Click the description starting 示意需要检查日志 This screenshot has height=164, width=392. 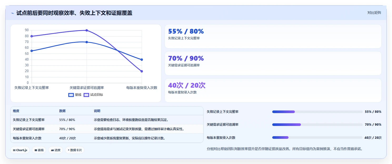click(x=131, y=120)
